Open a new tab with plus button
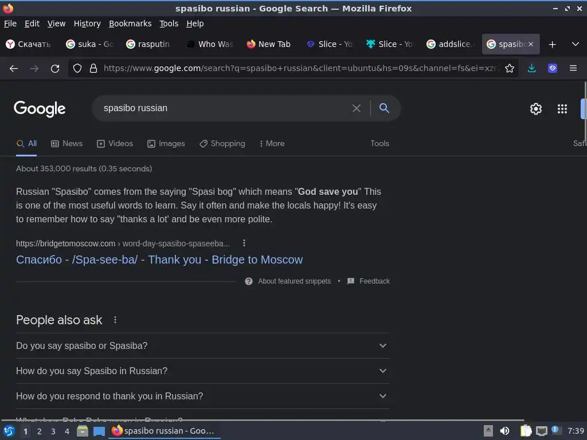Viewport: 587px width, 440px height. coord(552,45)
